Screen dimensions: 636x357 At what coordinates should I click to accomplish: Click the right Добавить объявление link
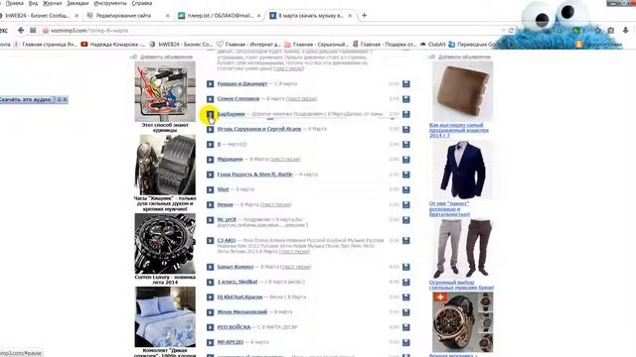click(464, 58)
